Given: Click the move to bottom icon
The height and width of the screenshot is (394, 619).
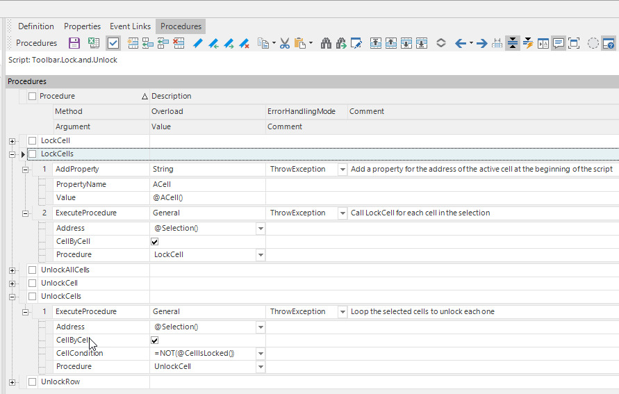Looking at the screenshot, I should [422, 43].
